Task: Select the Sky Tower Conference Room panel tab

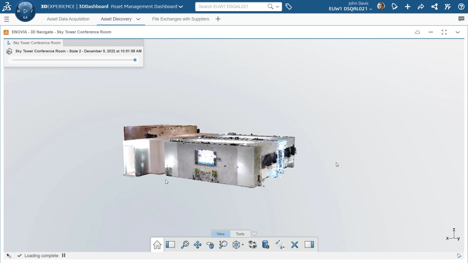Action: point(34,43)
